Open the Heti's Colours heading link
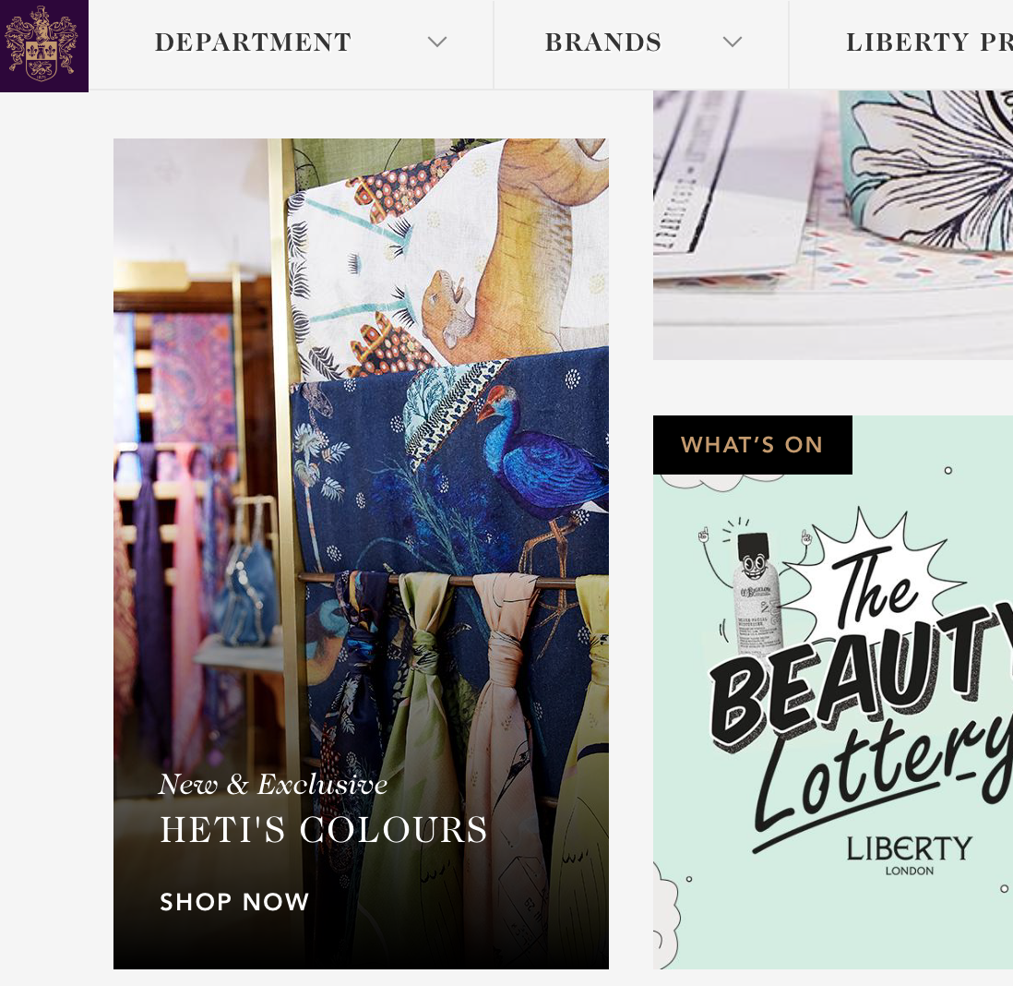 (323, 830)
